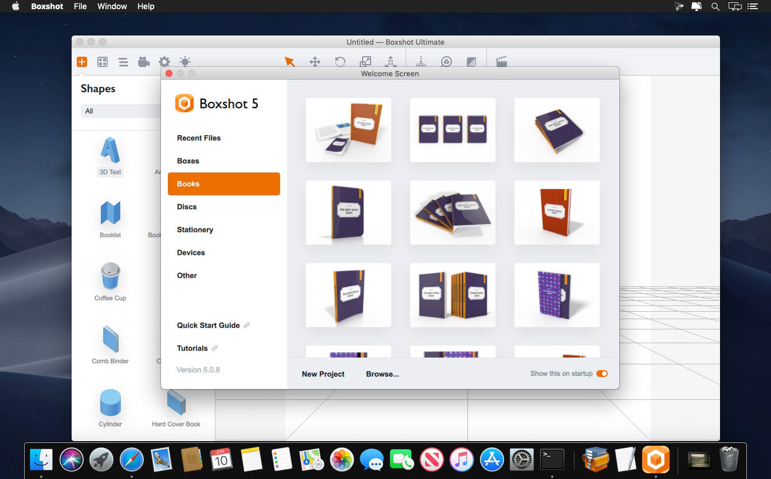Choose the fanned-out purple books template
The width and height of the screenshot is (771, 479).
[453, 213]
